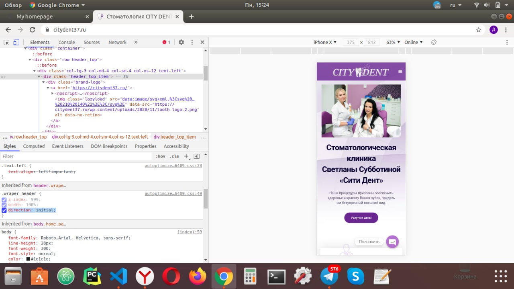Open autoptimize css:23 source link
Screen dimensions: 514x289
pyautogui.click(x=173, y=166)
